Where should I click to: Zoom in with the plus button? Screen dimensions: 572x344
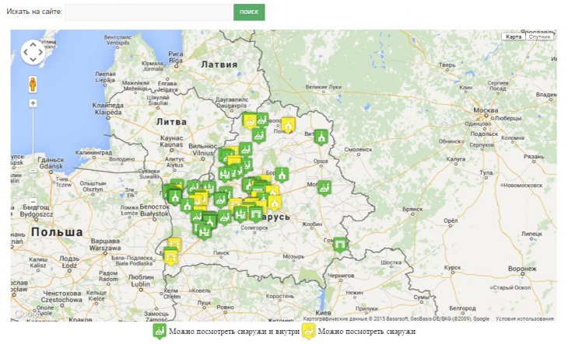[33, 103]
